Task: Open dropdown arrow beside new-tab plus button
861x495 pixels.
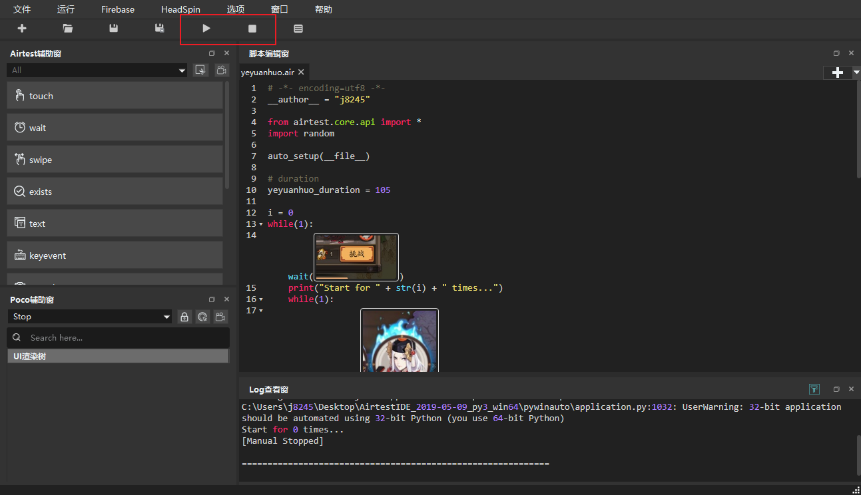Action: [856, 73]
